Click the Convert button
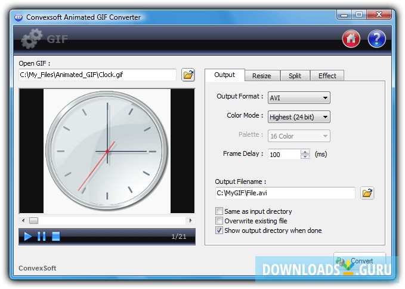 (360, 261)
